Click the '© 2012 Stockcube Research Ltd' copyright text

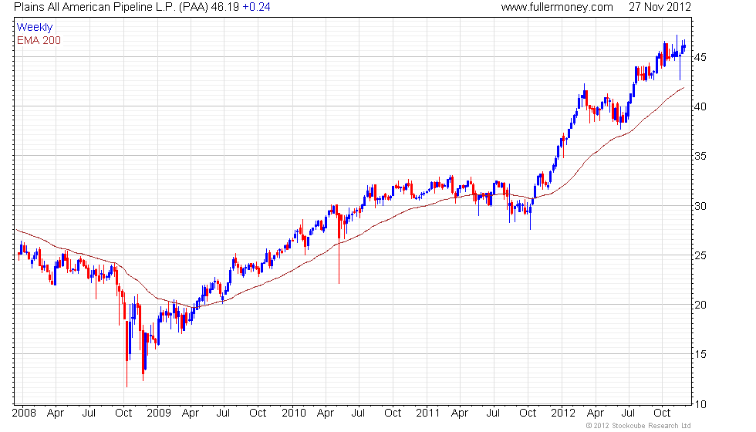pos(639,426)
